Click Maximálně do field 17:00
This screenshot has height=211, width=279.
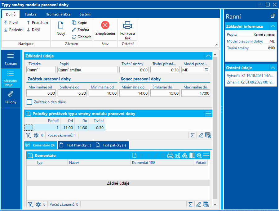[196, 93]
